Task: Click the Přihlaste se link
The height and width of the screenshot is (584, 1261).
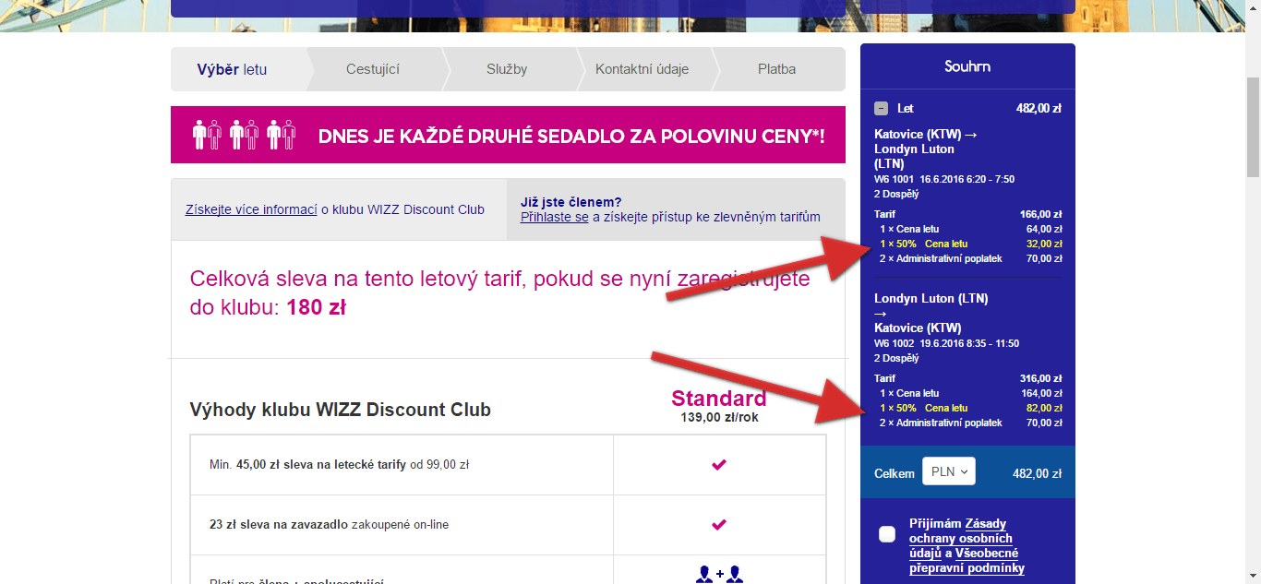Action: (x=554, y=217)
